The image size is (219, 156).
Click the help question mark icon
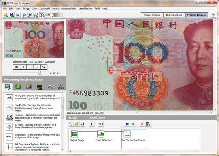tap(213, 15)
